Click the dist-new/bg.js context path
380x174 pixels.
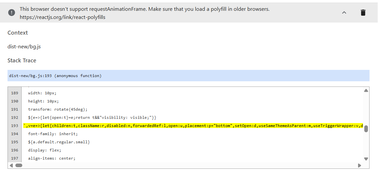[x=24, y=47]
